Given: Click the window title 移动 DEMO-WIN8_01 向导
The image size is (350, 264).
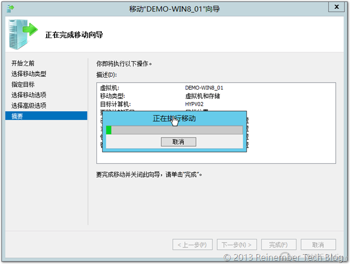Looking at the screenshot, I should (174, 9).
